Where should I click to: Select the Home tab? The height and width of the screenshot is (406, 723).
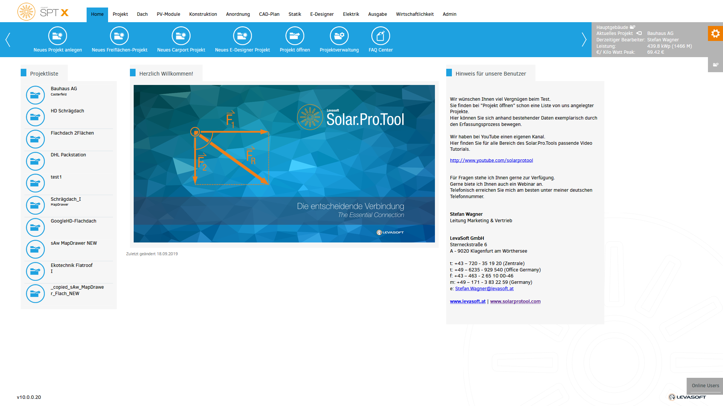(97, 14)
